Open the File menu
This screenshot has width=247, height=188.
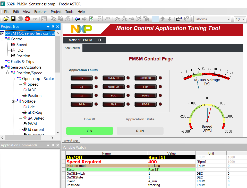coord(7,12)
